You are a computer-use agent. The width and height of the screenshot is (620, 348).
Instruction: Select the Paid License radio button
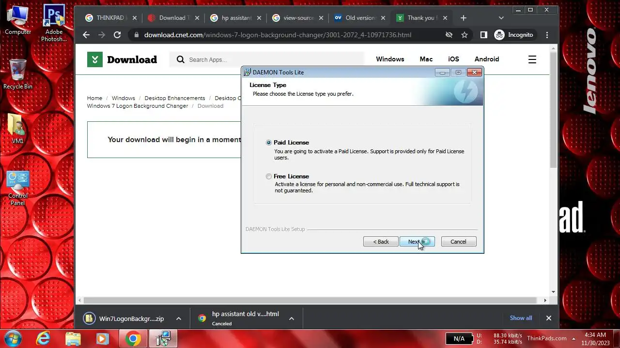(x=269, y=143)
